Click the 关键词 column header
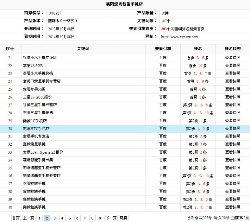This screenshot has width=250, height=222. tap(83, 49)
